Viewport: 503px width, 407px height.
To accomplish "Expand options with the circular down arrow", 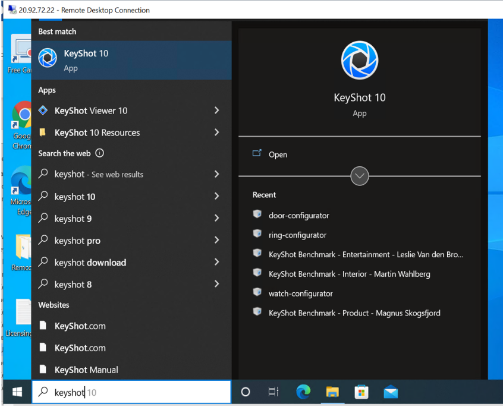I will pyautogui.click(x=360, y=176).
